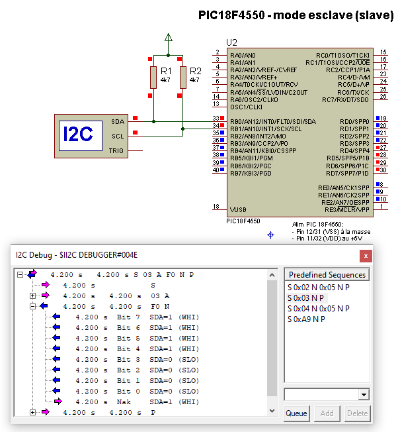Select predefined sequence S 0x02 N 0x05 N P

(x=318, y=288)
